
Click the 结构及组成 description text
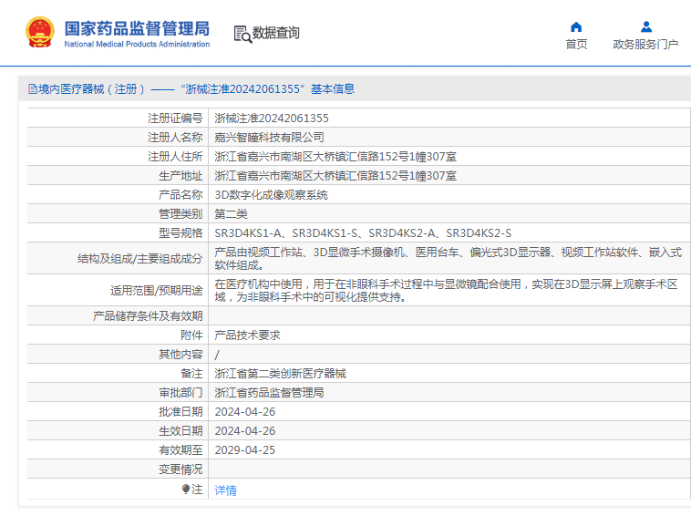[x=449, y=259]
